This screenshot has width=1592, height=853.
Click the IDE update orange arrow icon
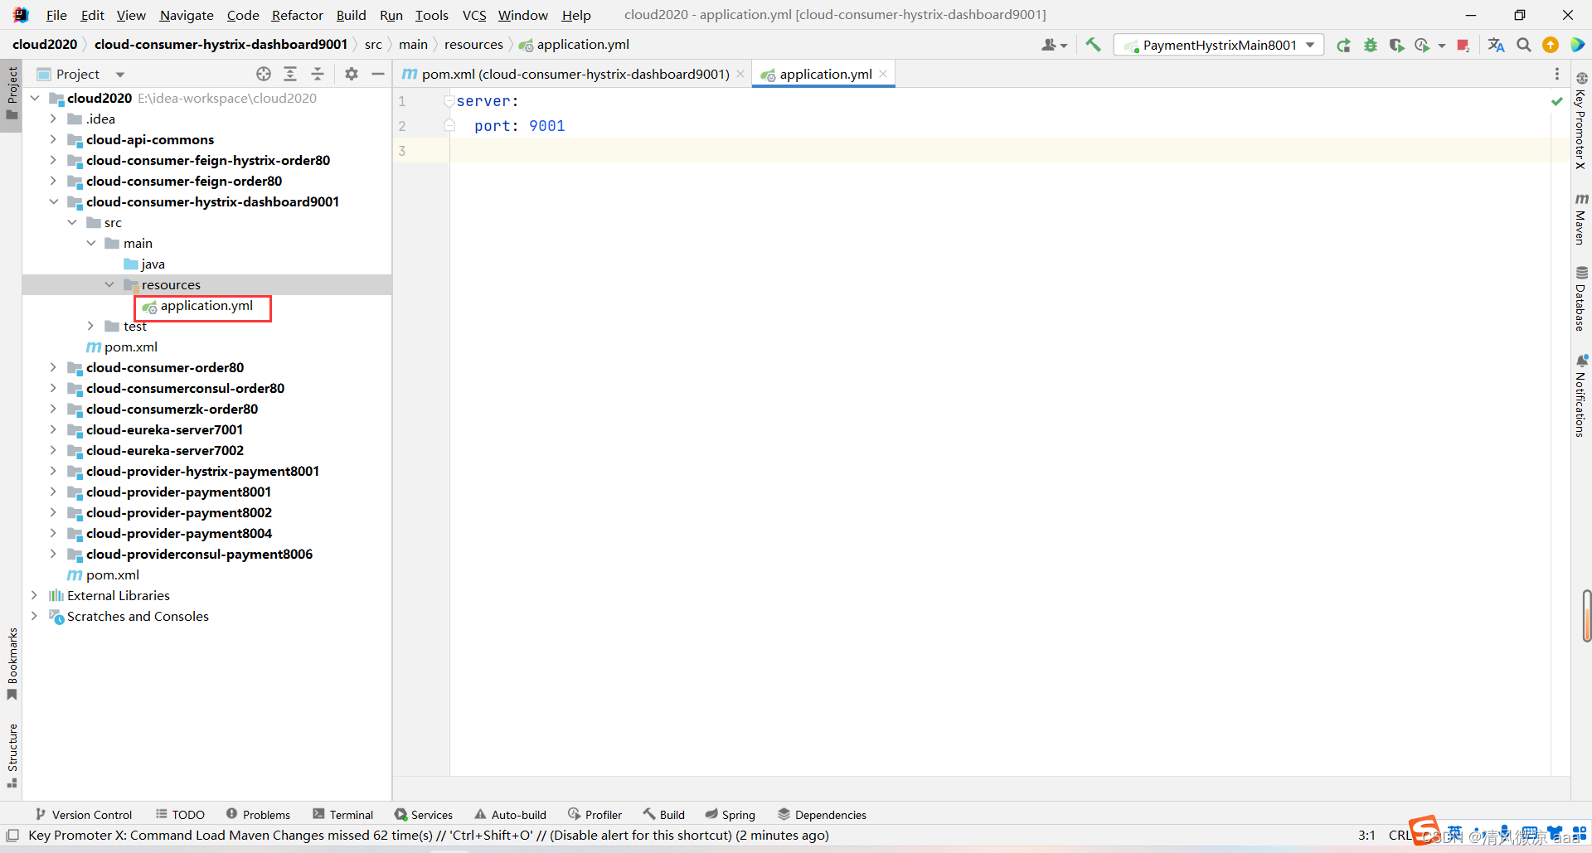pos(1551,45)
